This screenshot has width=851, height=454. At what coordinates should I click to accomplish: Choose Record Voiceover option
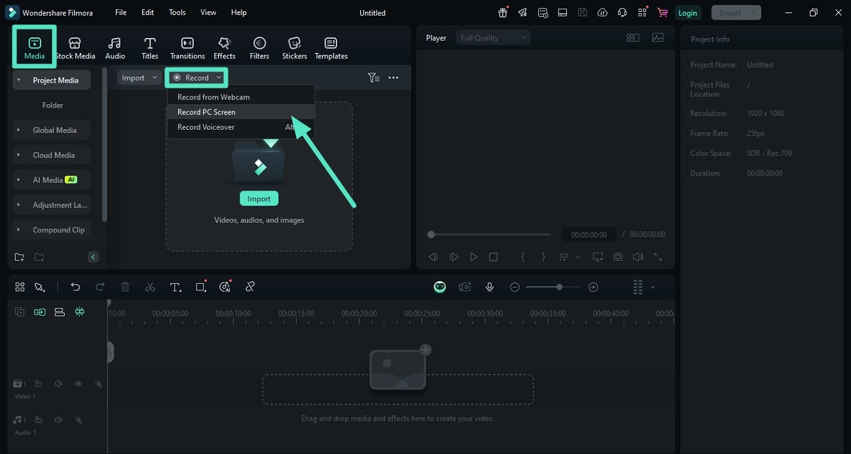(241, 127)
